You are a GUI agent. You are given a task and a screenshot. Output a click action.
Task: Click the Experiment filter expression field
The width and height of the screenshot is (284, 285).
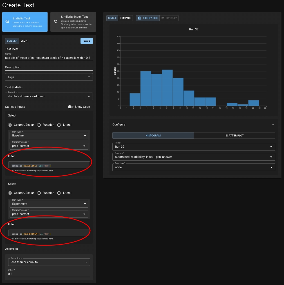pos(49,234)
